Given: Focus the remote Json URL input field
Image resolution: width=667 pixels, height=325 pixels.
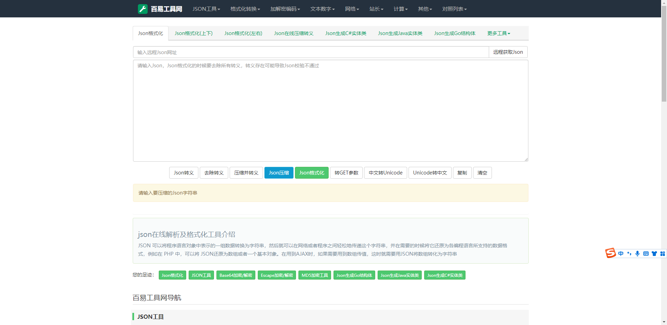Looking at the screenshot, I should click(311, 52).
